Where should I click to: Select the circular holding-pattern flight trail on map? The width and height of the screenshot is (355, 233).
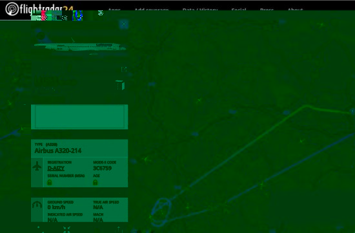161,212
